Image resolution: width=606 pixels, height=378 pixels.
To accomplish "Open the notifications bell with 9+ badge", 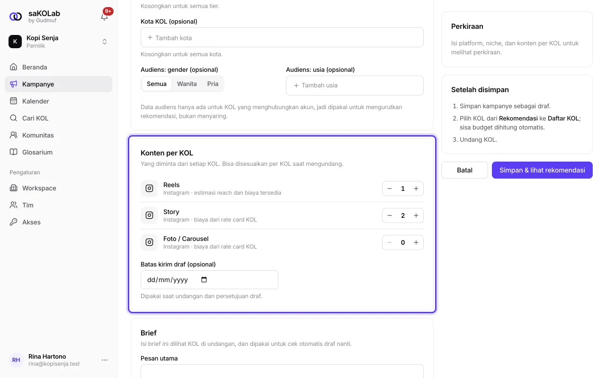I will (x=105, y=17).
